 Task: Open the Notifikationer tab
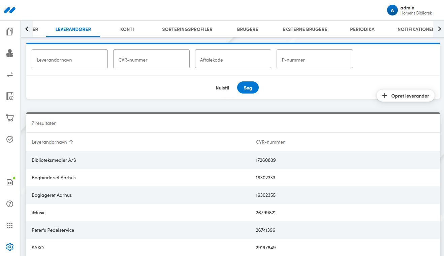pyautogui.click(x=415, y=29)
